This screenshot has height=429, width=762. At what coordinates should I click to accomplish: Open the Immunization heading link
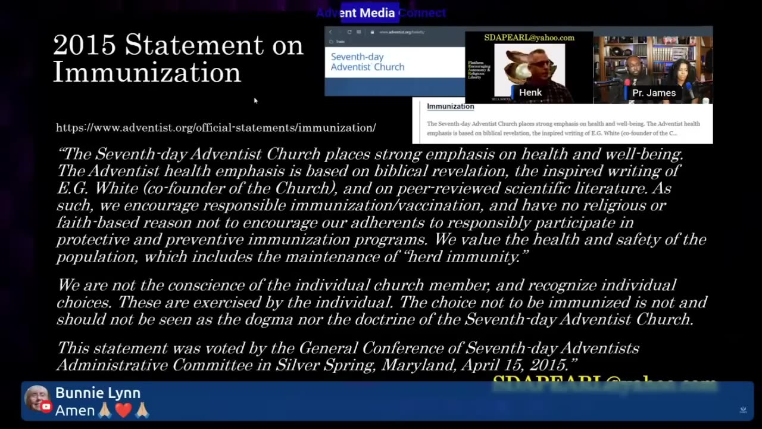450,106
